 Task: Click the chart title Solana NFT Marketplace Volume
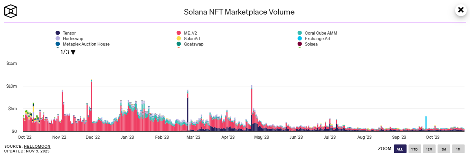tap(239, 12)
